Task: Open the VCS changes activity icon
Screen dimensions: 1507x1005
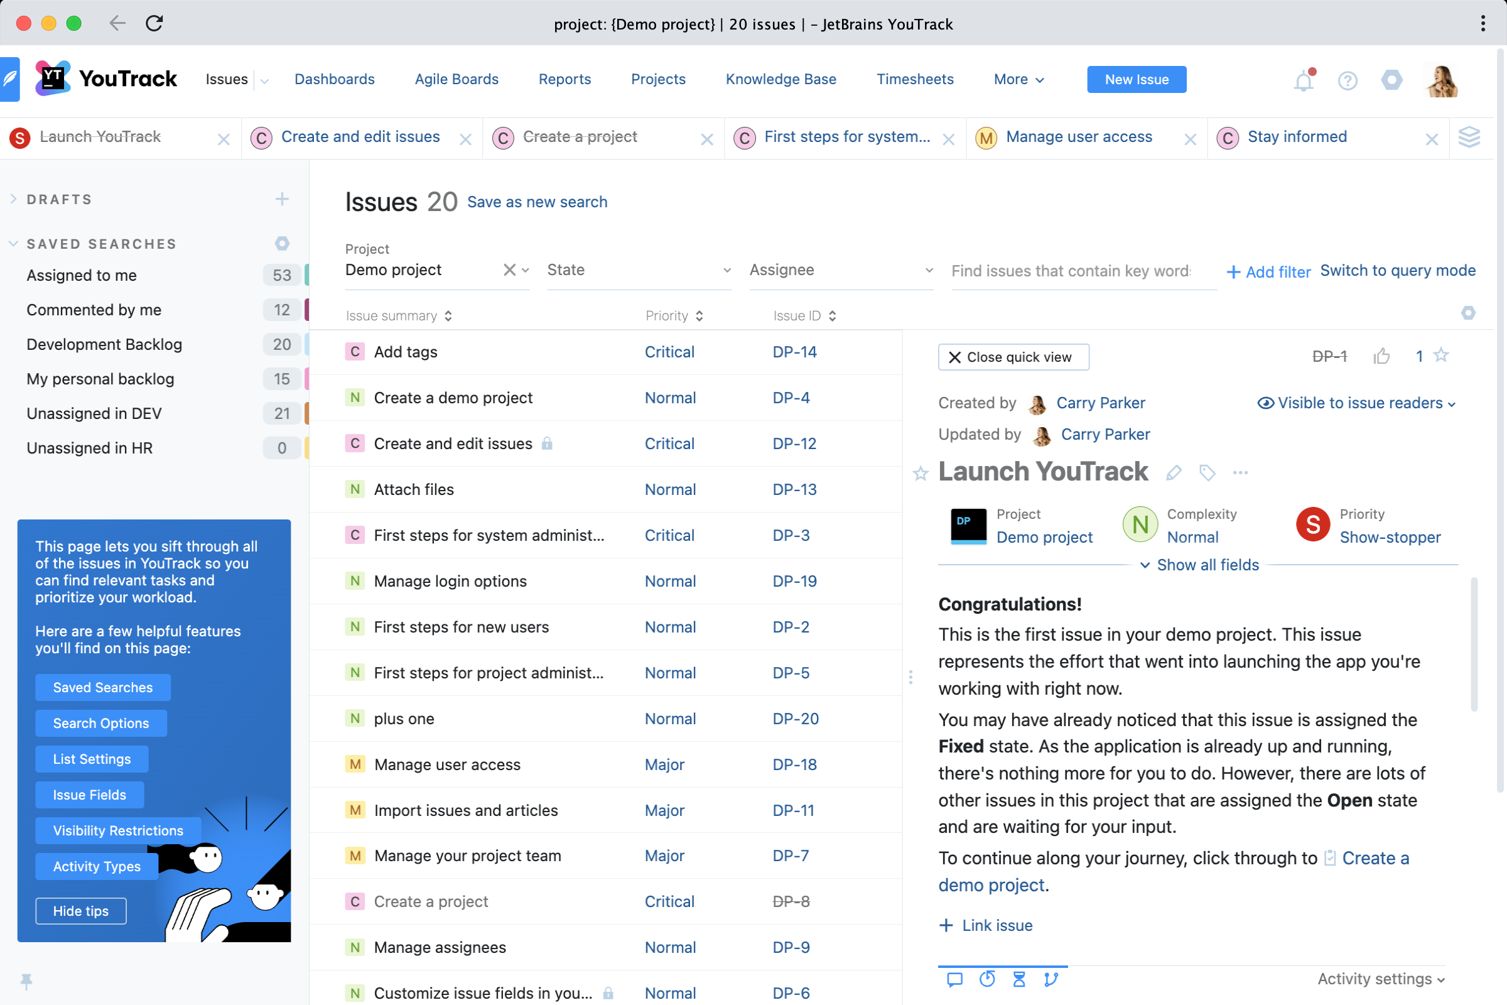Action: pos(1051,979)
